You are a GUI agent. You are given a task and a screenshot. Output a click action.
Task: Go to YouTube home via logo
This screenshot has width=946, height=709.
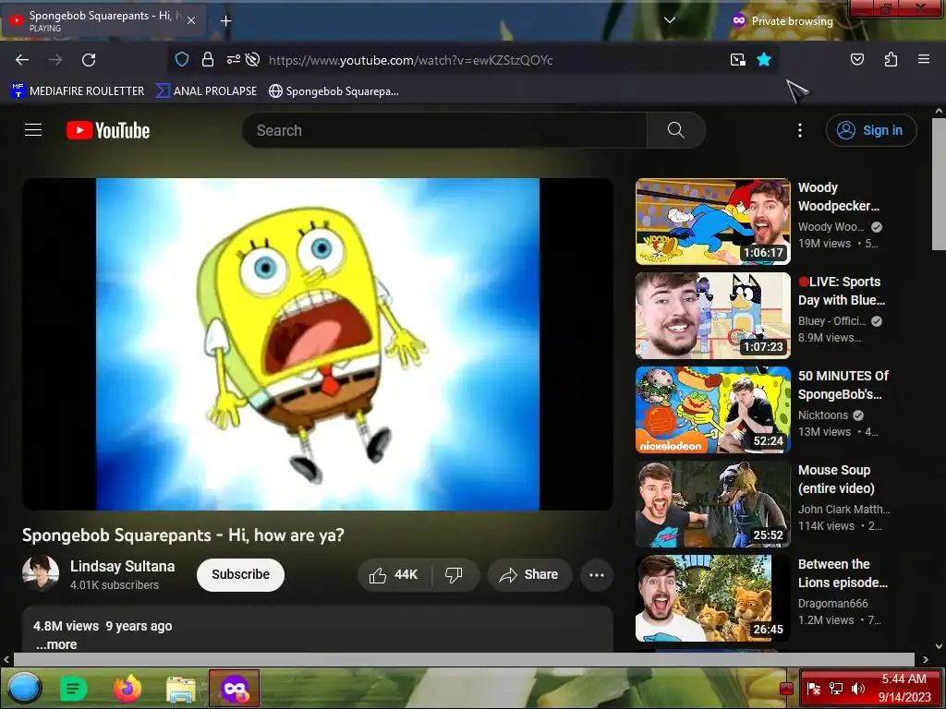pos(108,130)
